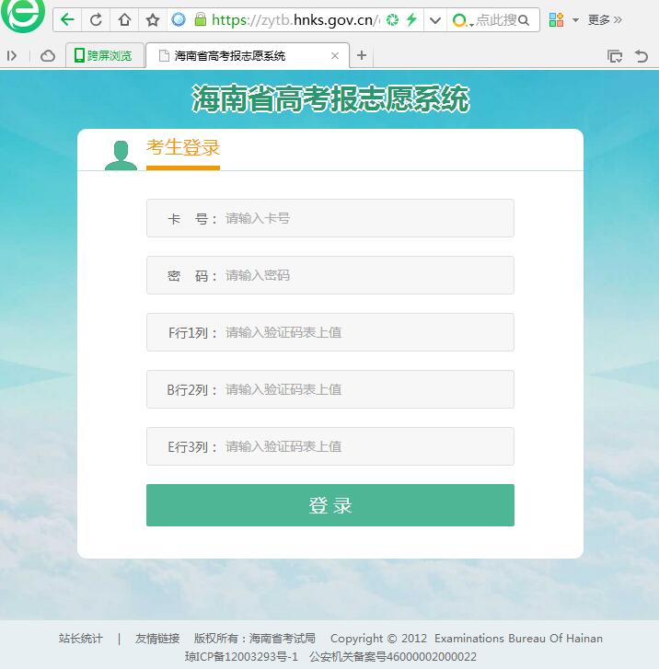Viewport: 659px width, 669px height.
Task: Click the blue site identity icon
Action: 179,19
